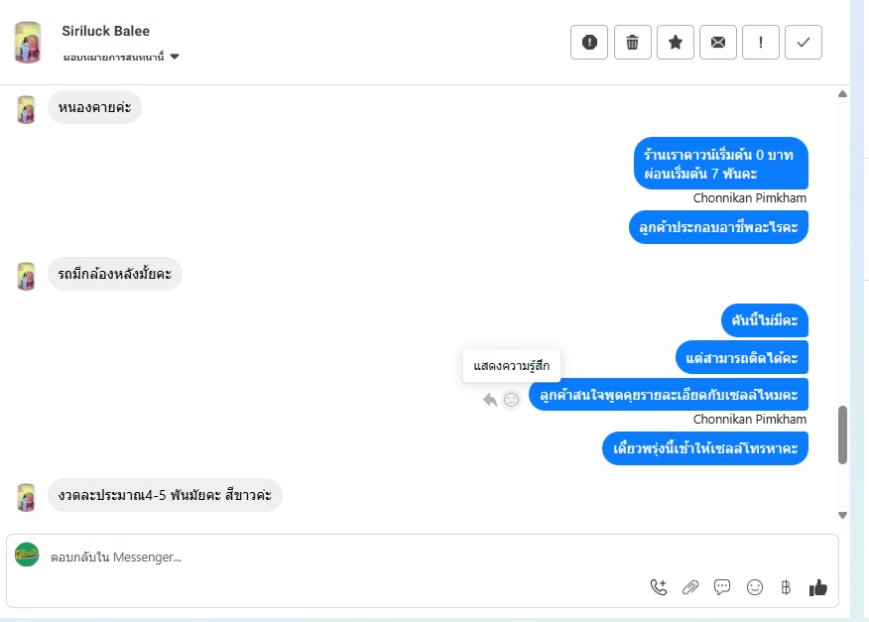Image resolution: width=869 pixels, height=622 pixels.
Task: Reply to message using arrow icon
Action: (489, 399)
